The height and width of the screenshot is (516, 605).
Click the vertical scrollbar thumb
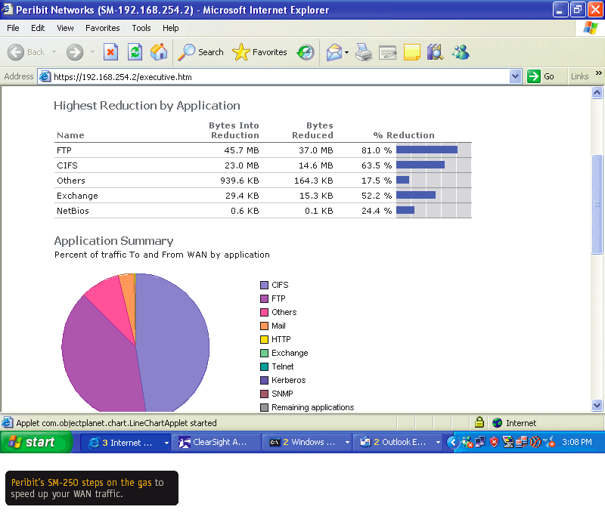(x=597, y=204)
